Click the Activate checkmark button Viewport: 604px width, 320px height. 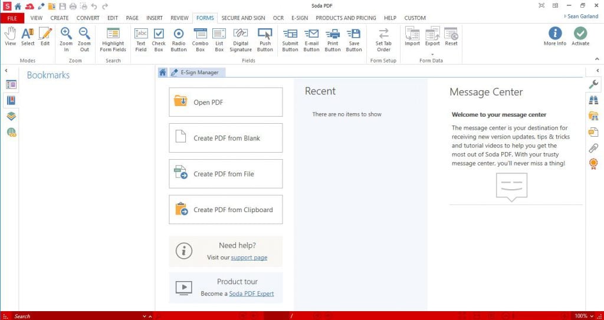tap(580, 36)
